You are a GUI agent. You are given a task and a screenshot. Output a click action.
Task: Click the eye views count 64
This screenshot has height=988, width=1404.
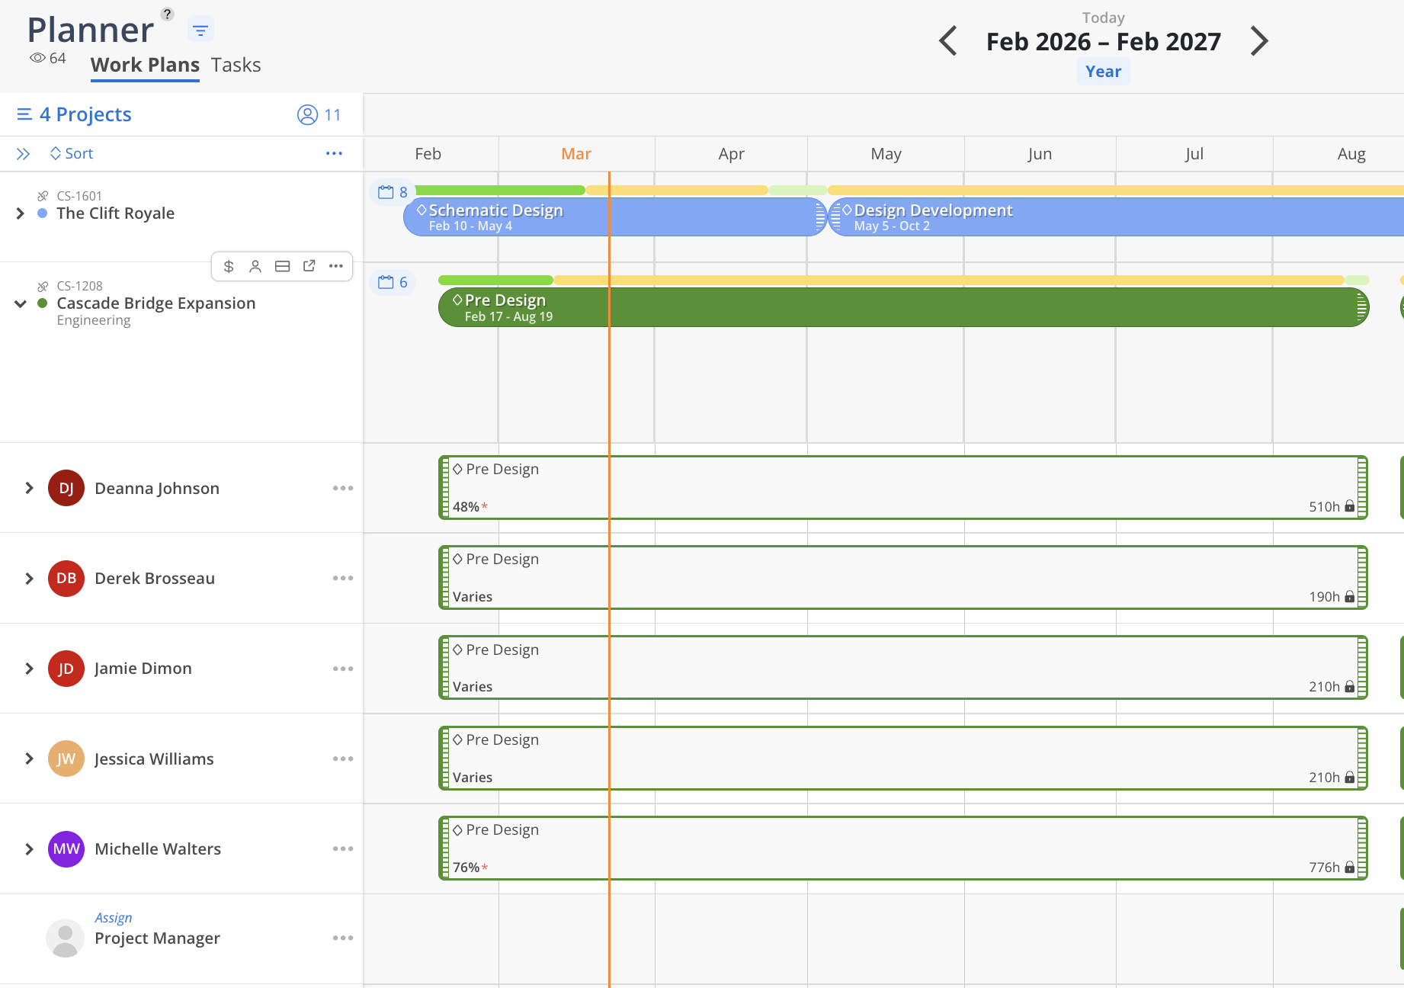tap(48, 58)
